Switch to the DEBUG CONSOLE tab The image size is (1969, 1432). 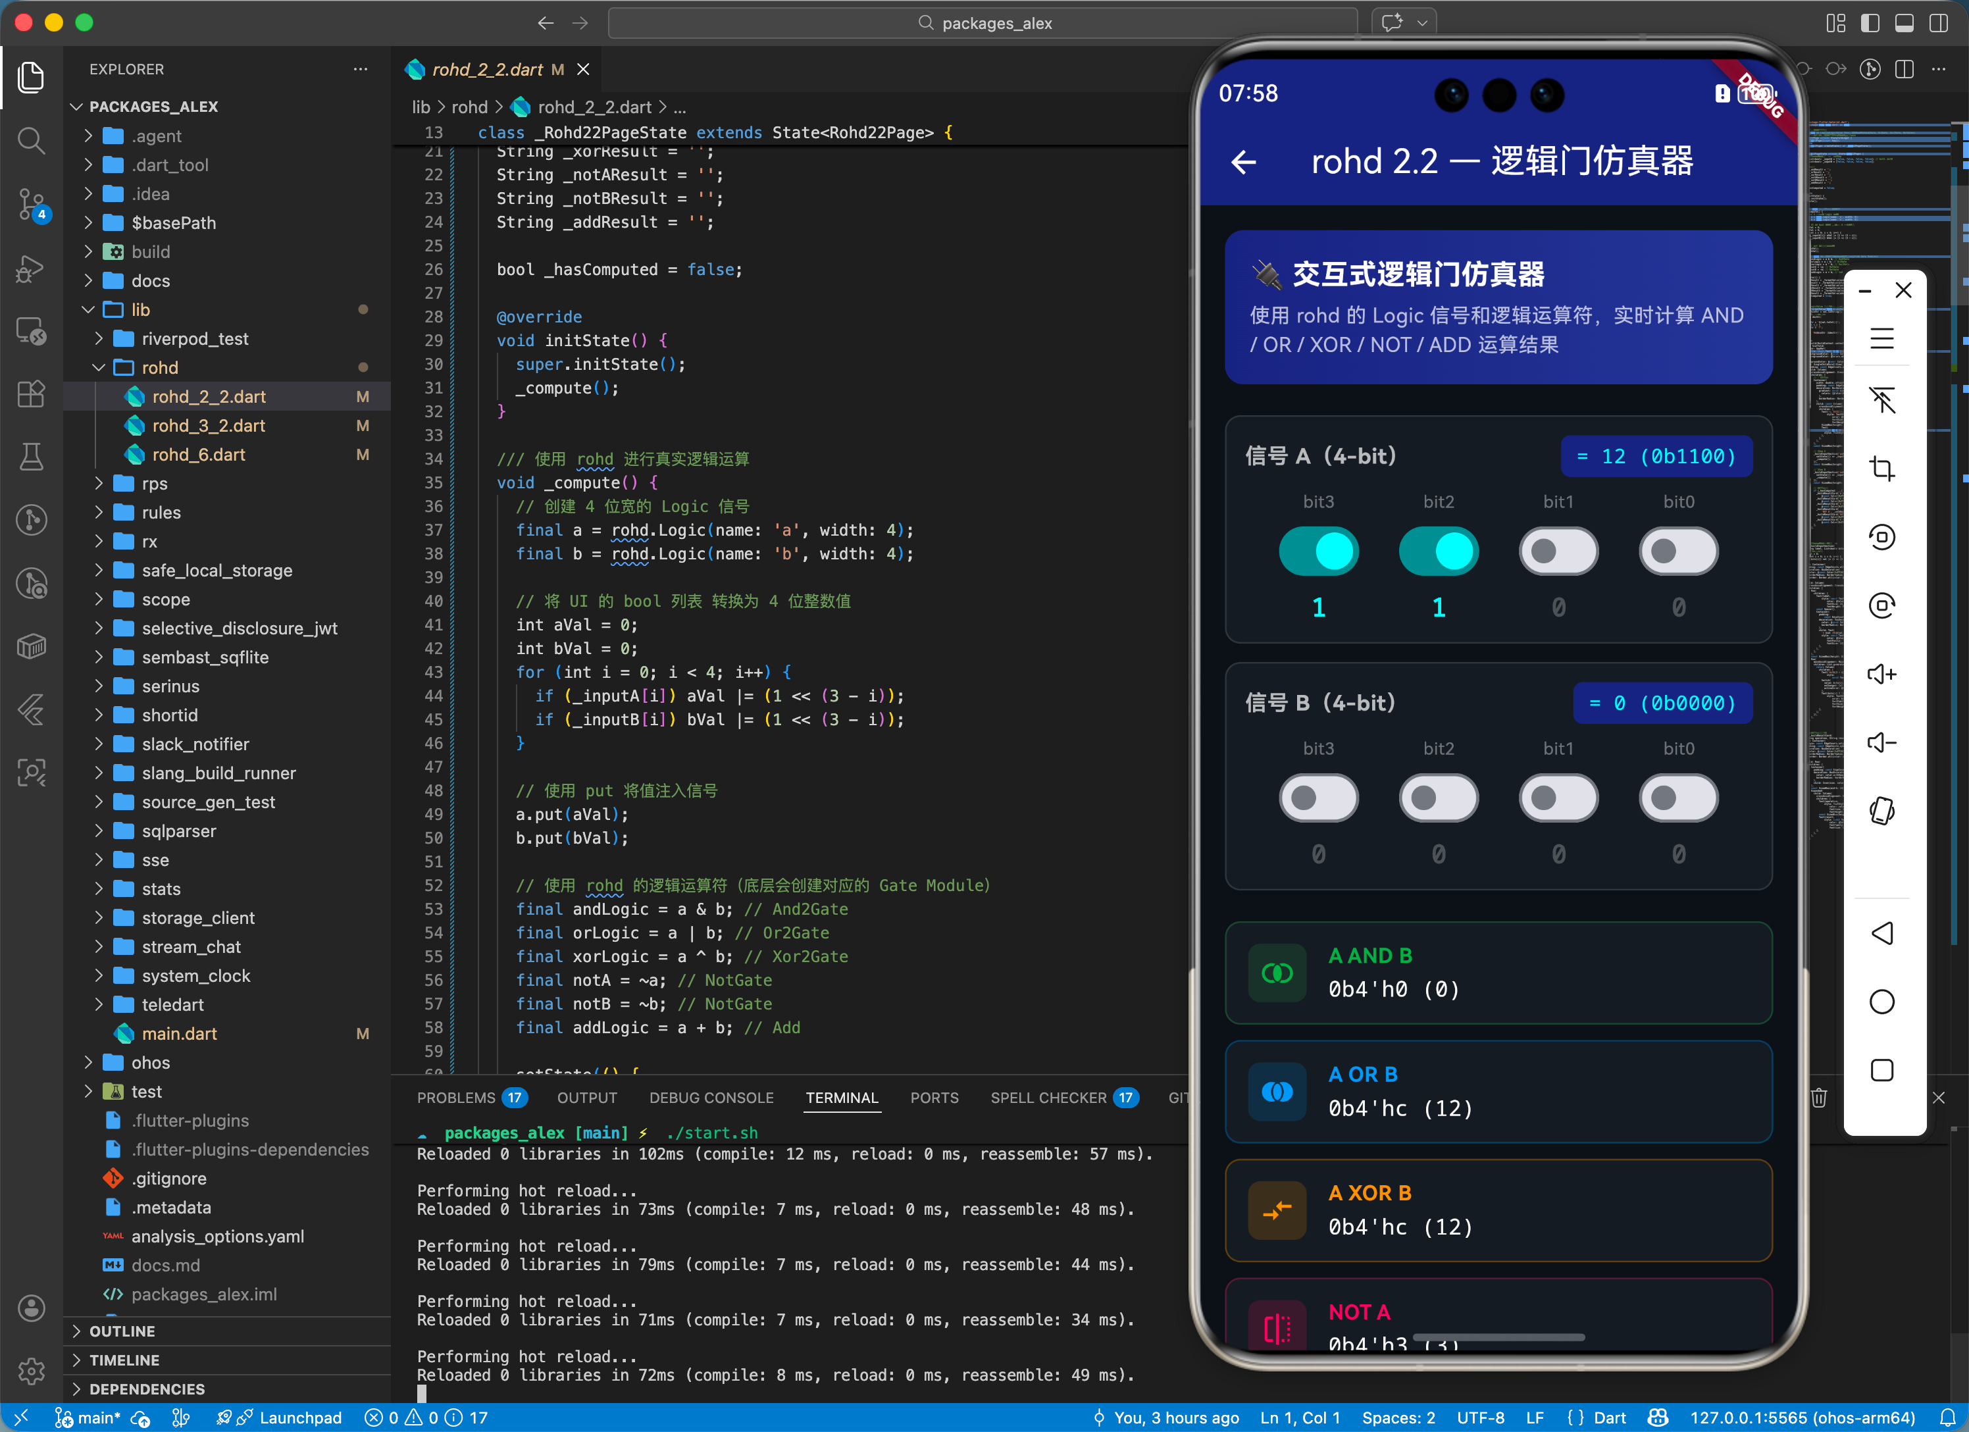click(x=711, y=1098)
